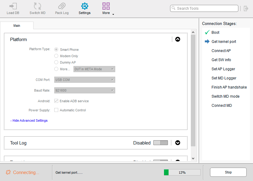The height and width of the screenshot is (181, 253).
Task: Click the Switch MD icon
Action: tap(37, 6)
